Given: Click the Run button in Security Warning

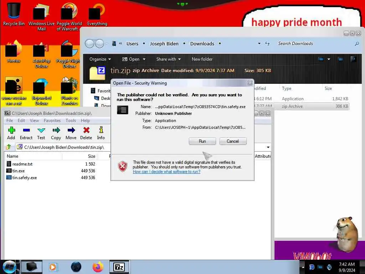Looking at the screenshot, I should click(x=202, y=141).
